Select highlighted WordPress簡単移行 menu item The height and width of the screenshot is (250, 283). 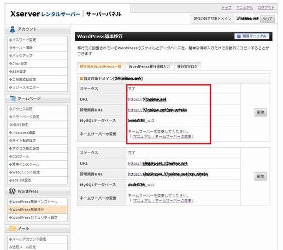pos(38,210)
